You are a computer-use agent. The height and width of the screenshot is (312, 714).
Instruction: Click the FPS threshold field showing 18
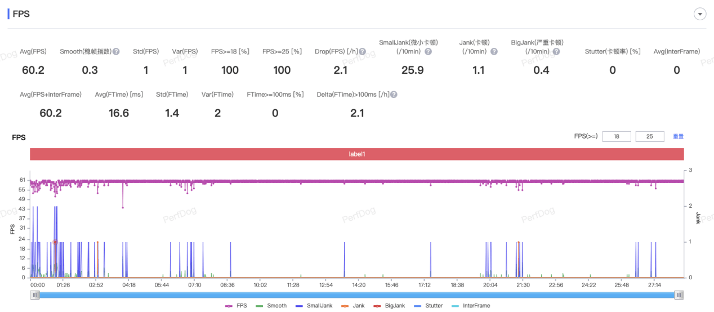click(616, 137)
